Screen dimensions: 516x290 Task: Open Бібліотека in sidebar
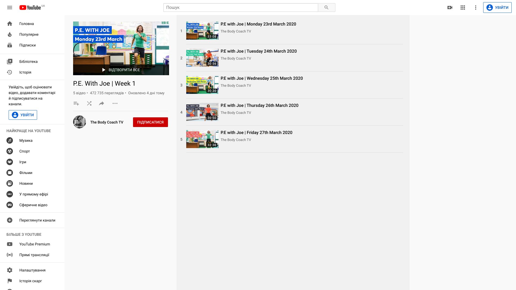tap(32, 61)
